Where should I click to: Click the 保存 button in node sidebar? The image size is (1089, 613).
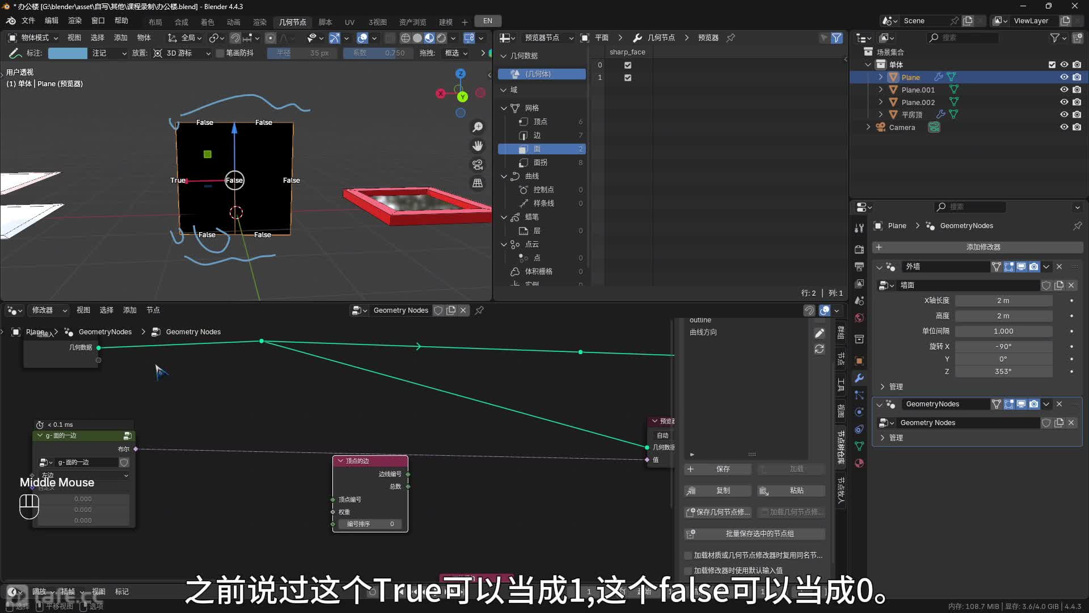click(717, 469)
